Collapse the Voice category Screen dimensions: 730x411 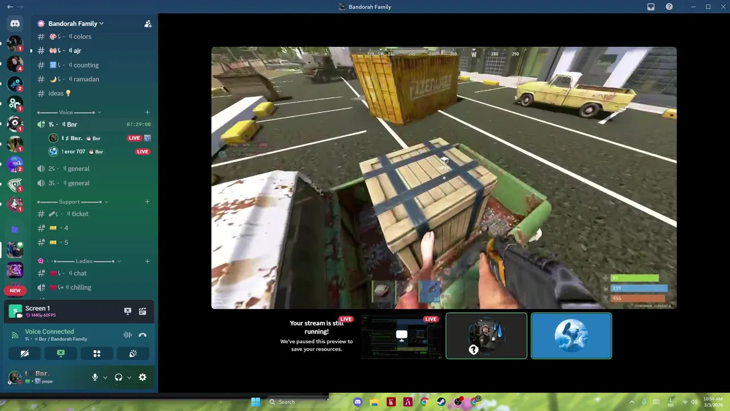tap(69, 112)
